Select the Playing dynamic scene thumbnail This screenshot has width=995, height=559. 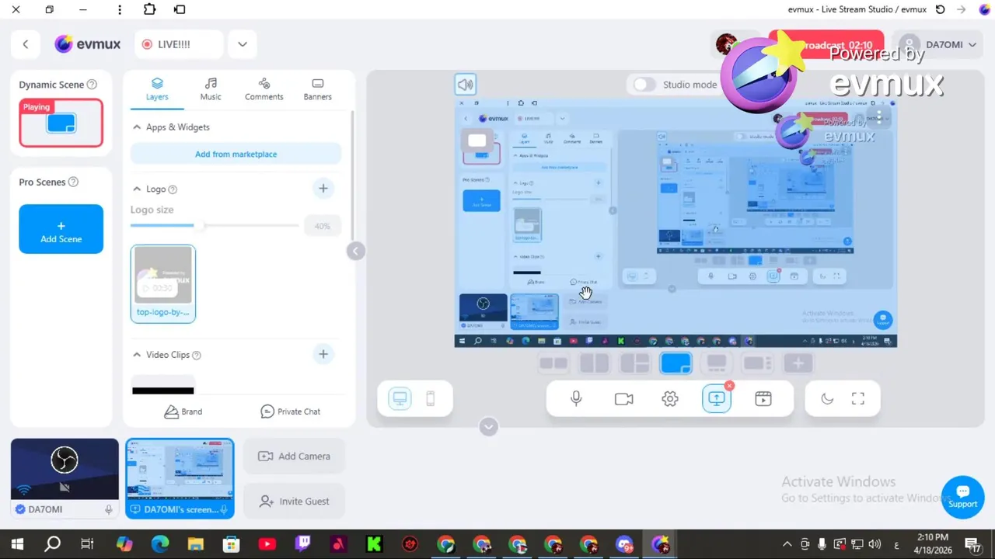(61, 123)
